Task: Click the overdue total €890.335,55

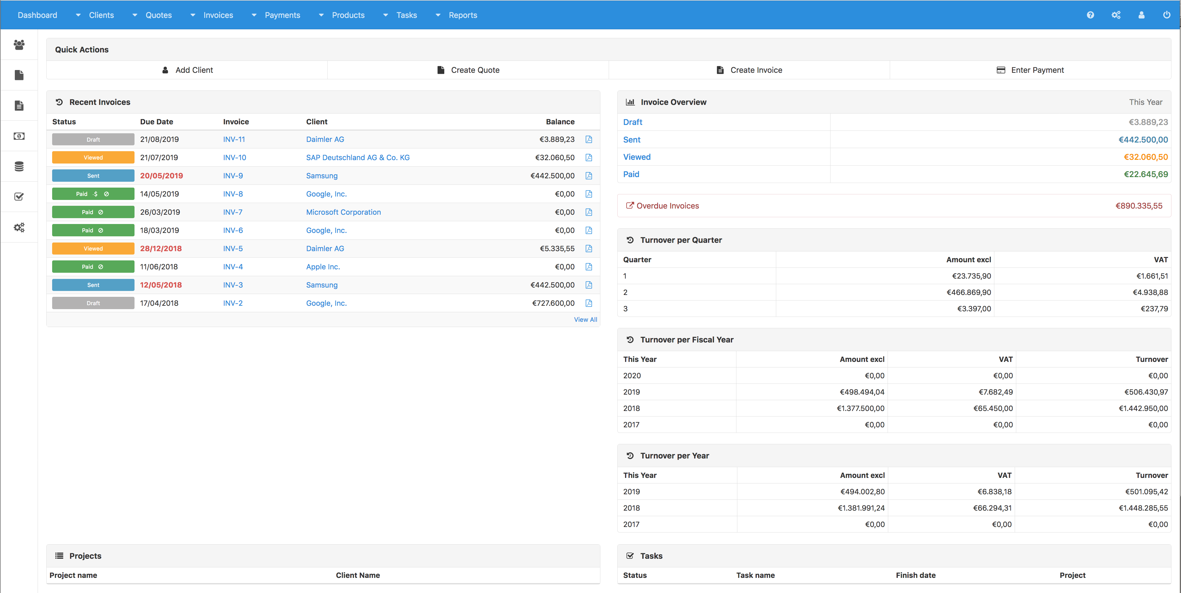Action: pyautogui.click(x=1139, y=206)
